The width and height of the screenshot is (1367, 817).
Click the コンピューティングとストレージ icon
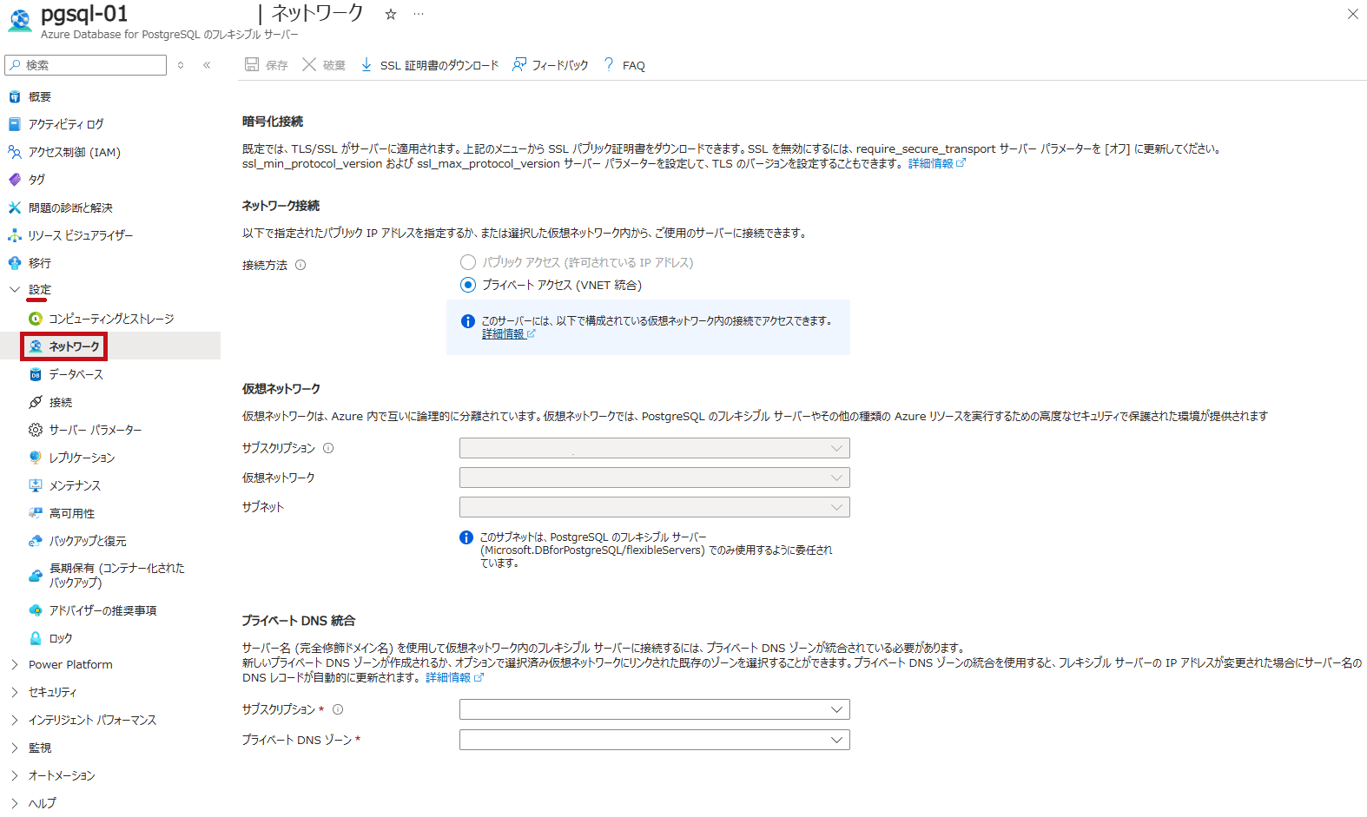coord(36,319)
